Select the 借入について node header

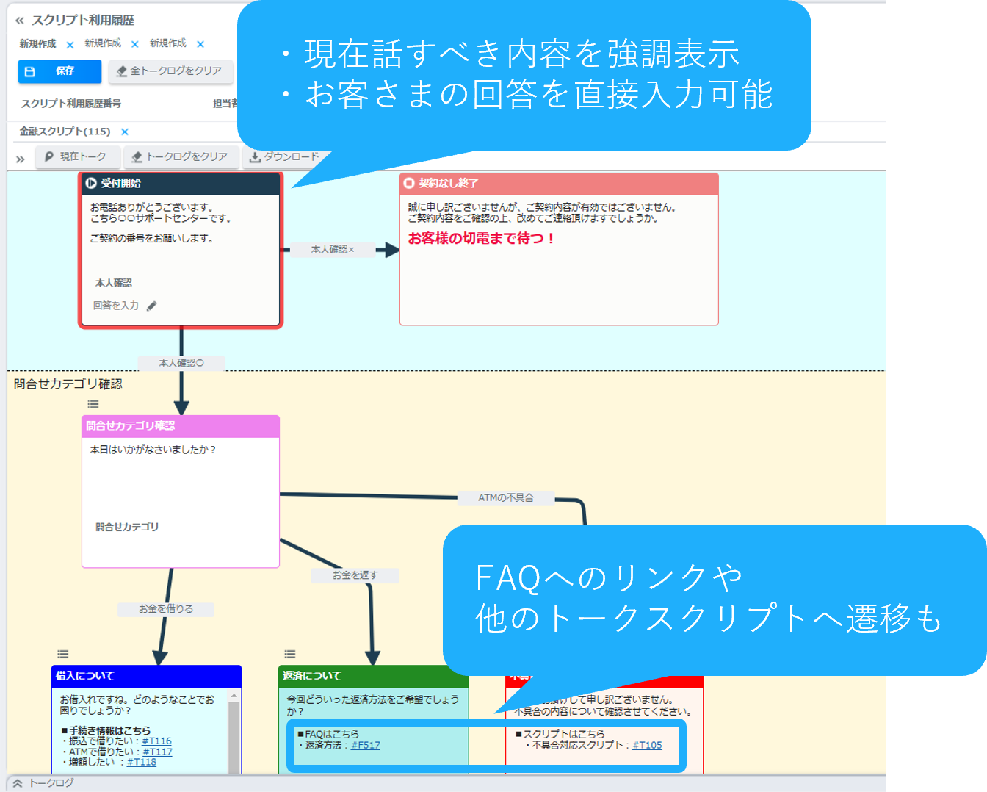(x=146, y=676)
